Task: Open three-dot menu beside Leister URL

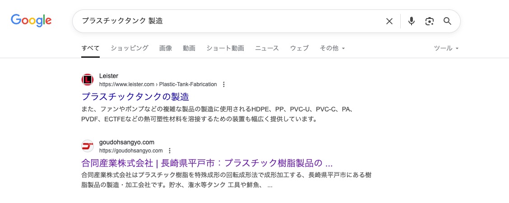Action: [x=223, y=84]
